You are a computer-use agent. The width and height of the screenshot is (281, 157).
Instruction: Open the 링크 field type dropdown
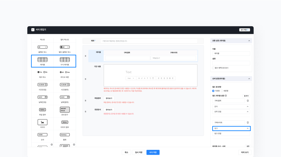[231, 128]
